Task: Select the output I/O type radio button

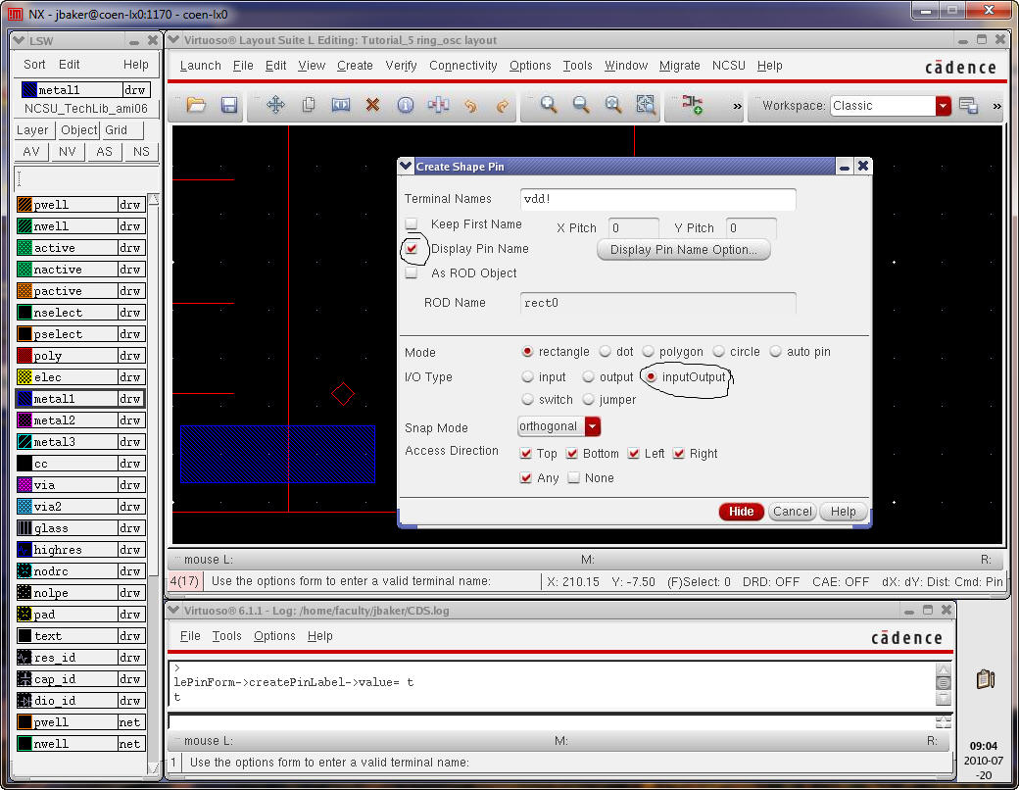Action: point(589,377)
